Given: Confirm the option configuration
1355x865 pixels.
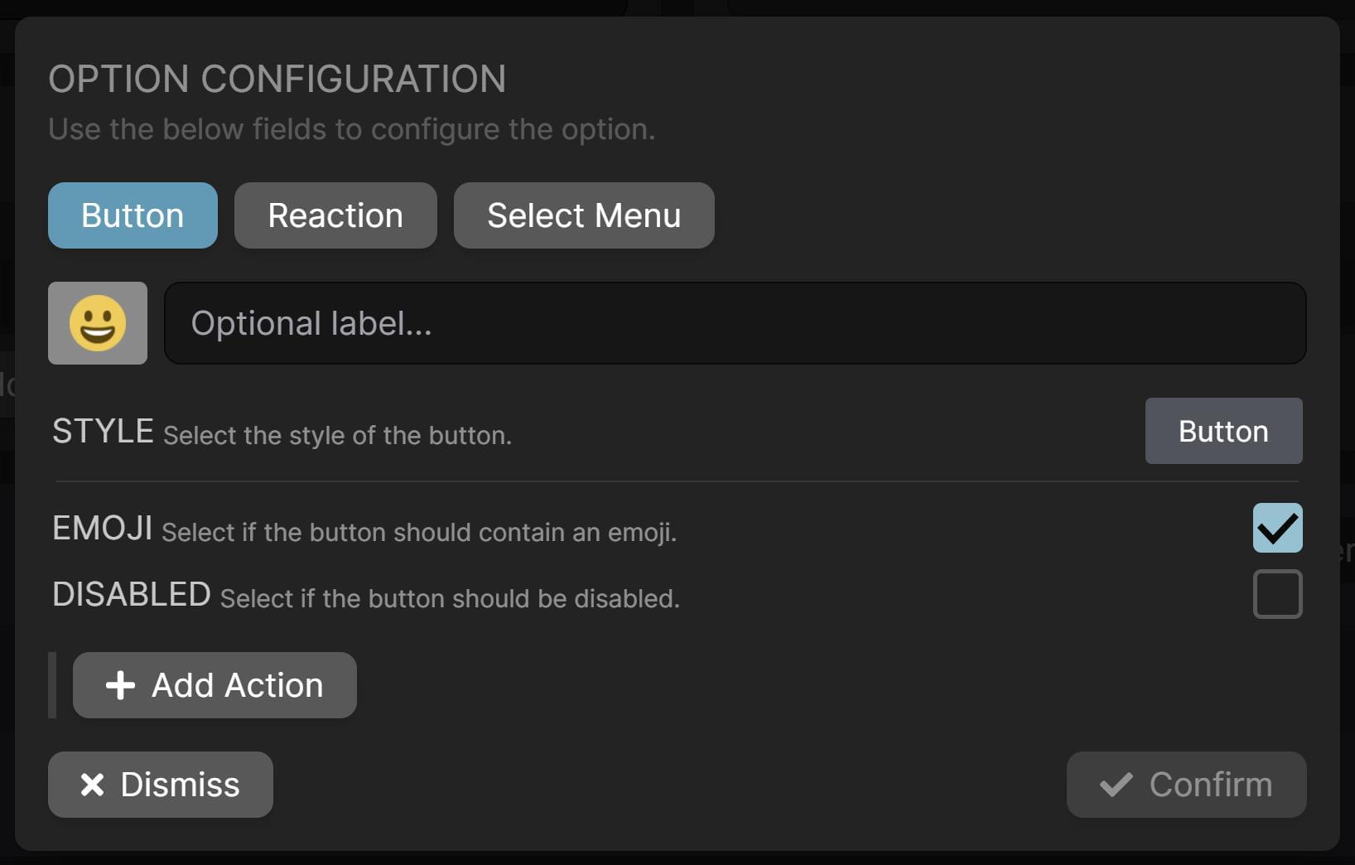Looking at the screenshot, I should (x=1186, y=784).
